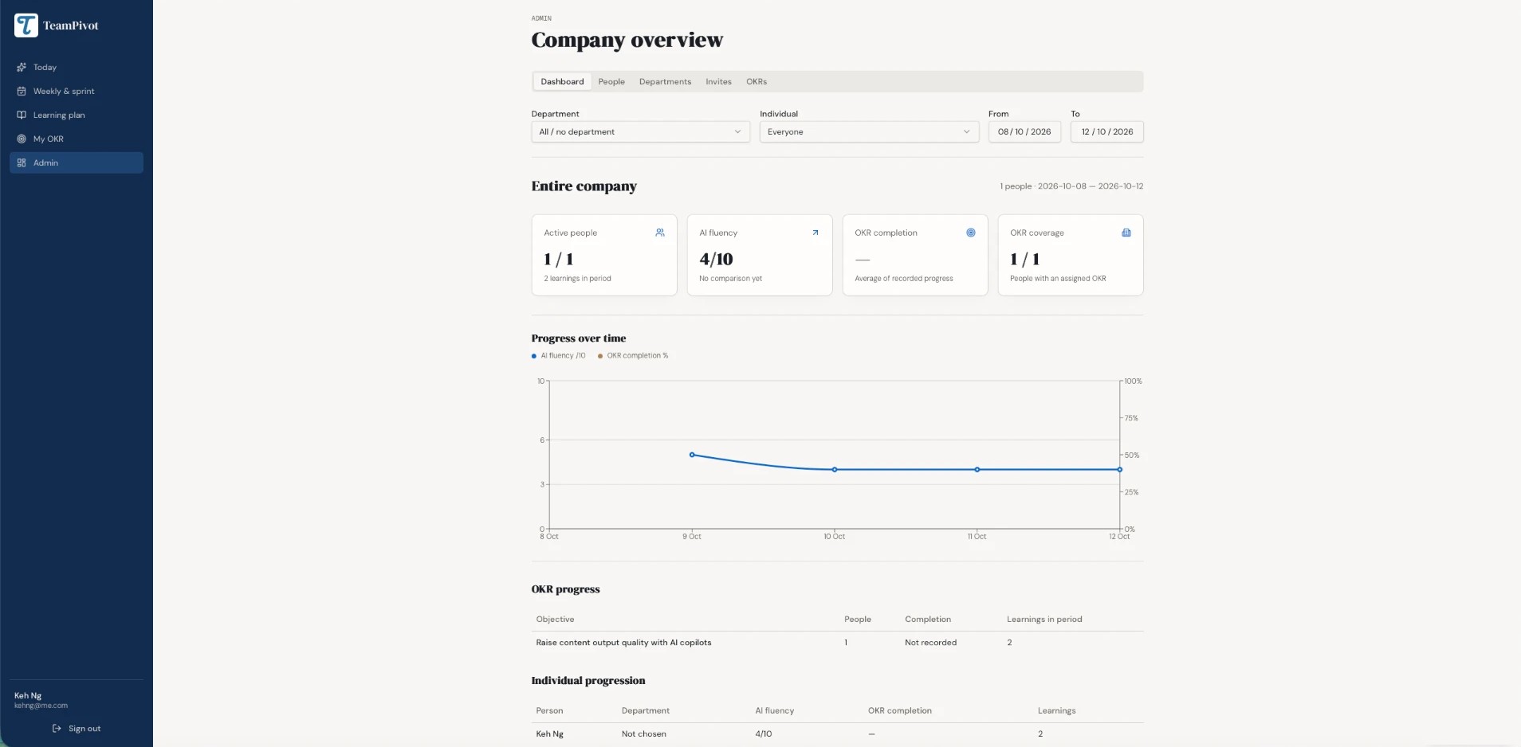Click "Keh Ng" in Individual progression table
Viewport: 1521px width, 747px height.
coord(549,733)
